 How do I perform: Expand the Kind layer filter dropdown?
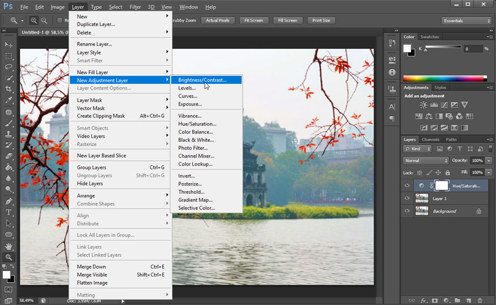click(417, 149)
